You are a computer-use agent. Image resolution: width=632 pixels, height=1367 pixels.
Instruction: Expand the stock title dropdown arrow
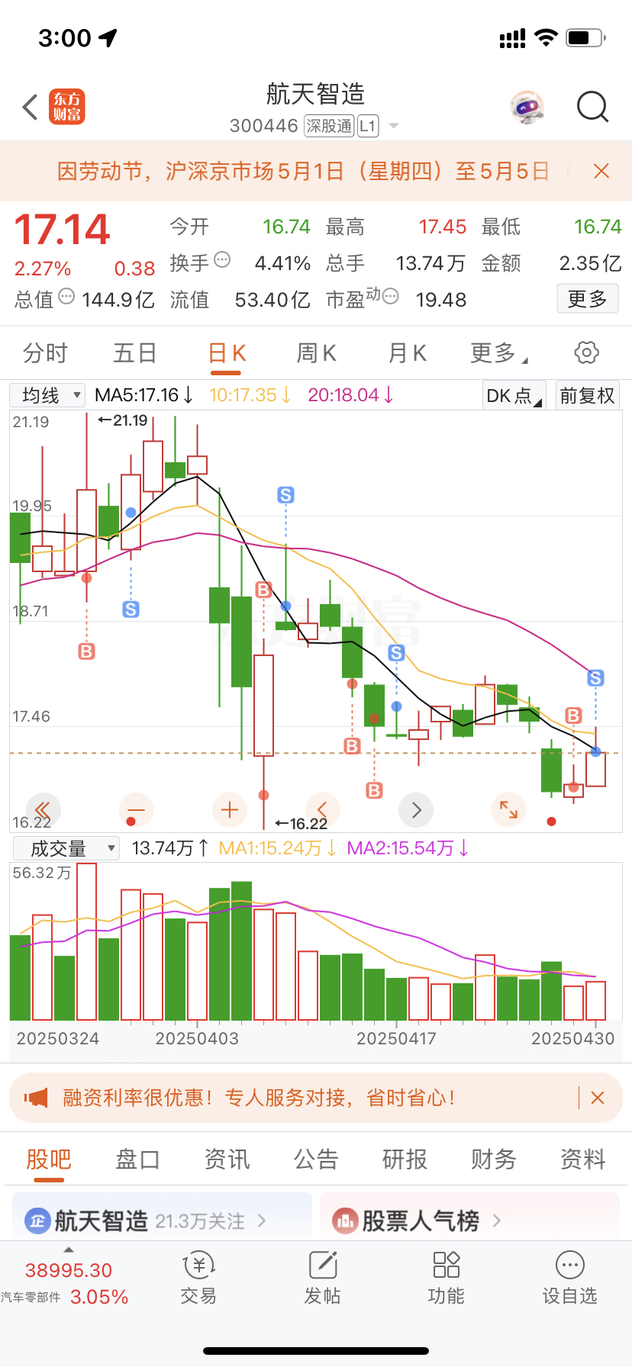(x=394, y=126)
